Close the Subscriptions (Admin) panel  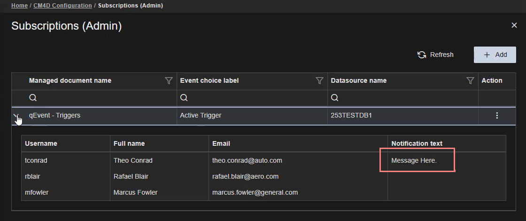pyautogui.click(x=514, y=25)
